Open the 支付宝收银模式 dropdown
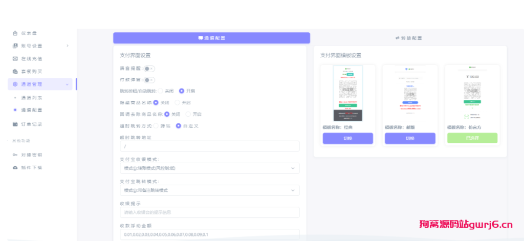This screenshot has width=524, height=241. click(209, 168)
